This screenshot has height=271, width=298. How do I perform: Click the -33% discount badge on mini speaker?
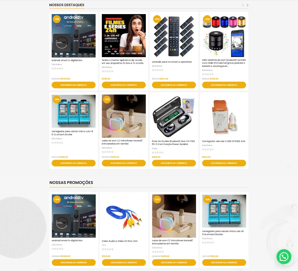coord(207,19)
